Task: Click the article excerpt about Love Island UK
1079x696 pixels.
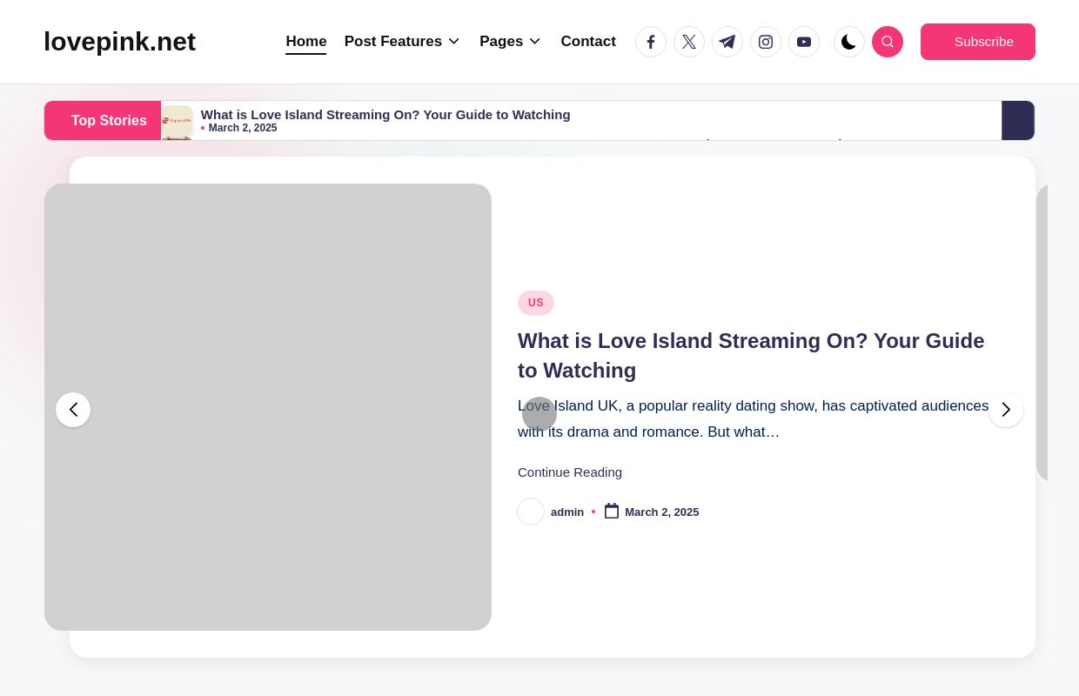Action: coord(754,418)
